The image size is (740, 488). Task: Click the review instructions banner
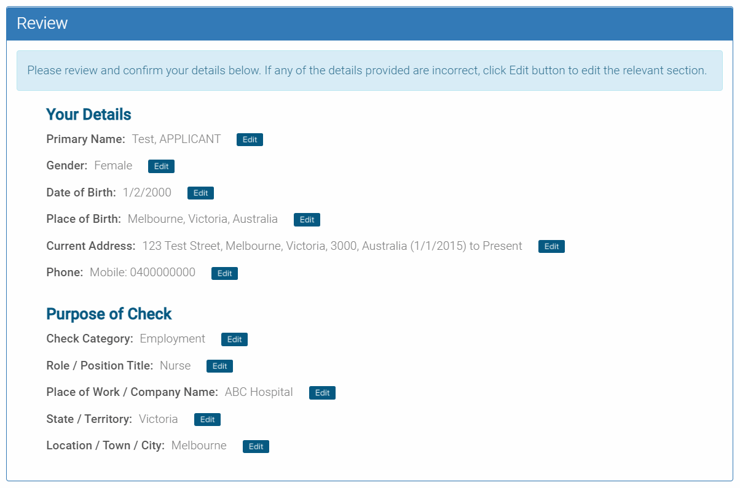[x=370, y=71]
